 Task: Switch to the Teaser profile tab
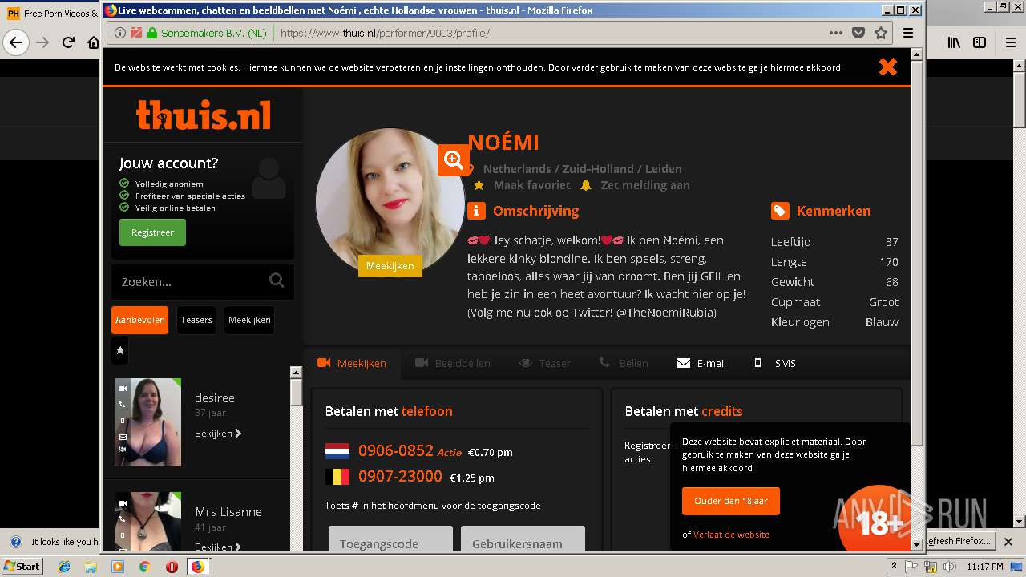(545, 363)
